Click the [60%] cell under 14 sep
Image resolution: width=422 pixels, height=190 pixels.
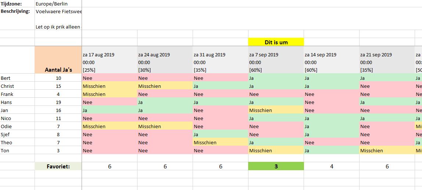pos(331,70)
